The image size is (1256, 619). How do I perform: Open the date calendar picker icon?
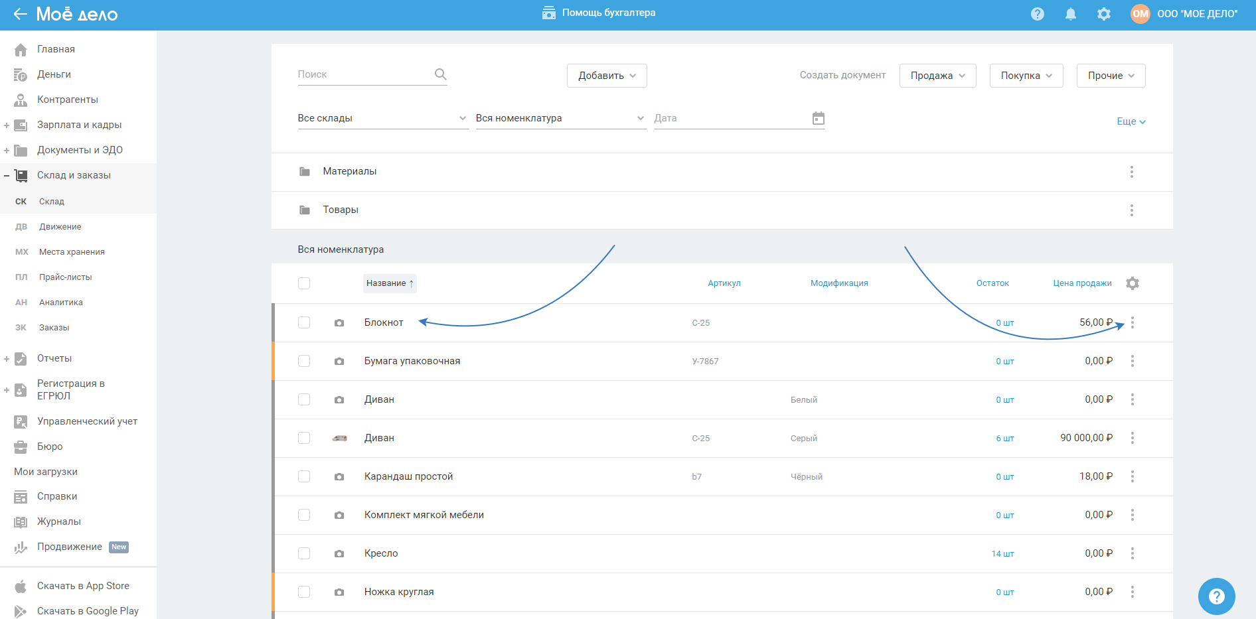click(x=818, y=118)
